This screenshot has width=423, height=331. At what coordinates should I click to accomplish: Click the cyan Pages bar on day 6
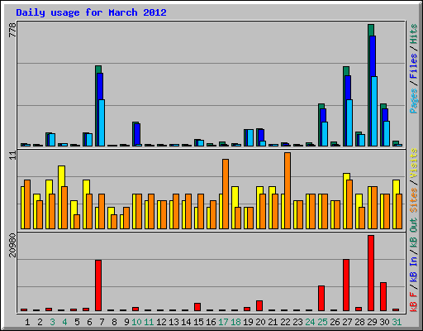click(89, 140)
